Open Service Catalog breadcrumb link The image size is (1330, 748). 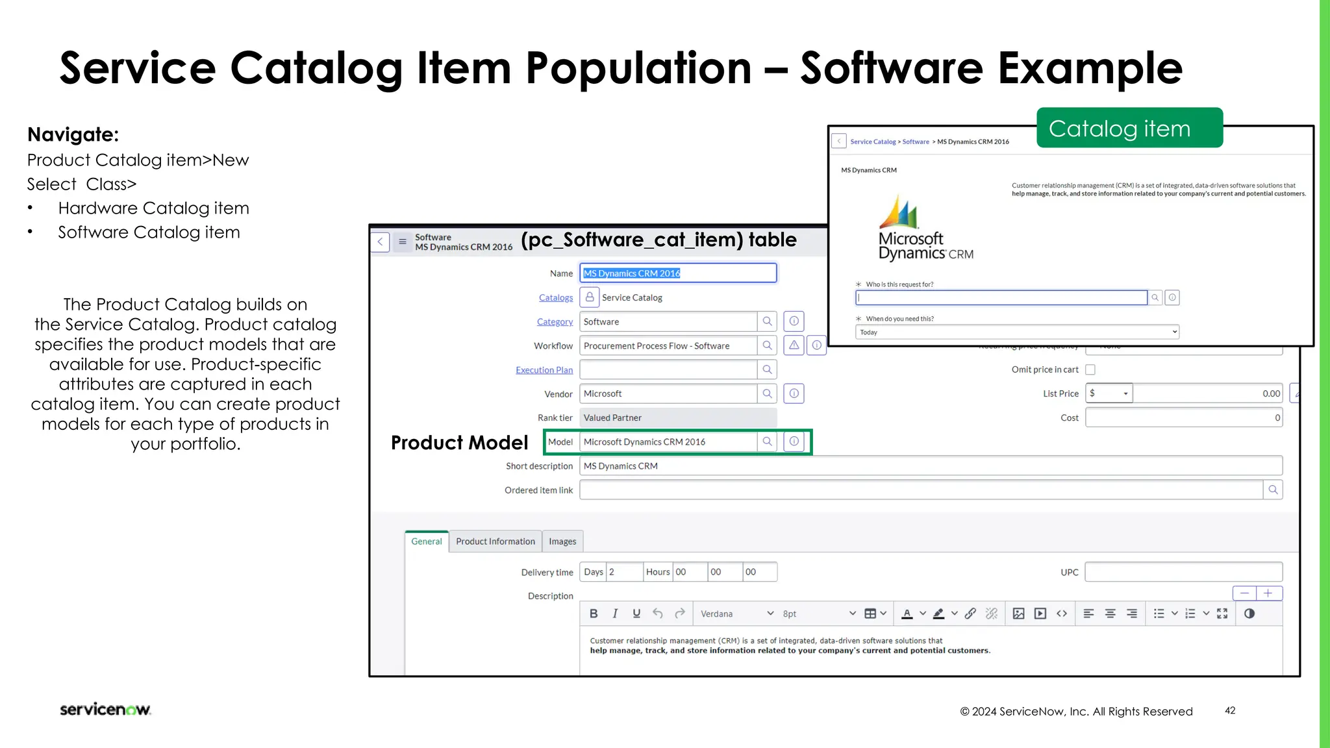click(x=873, y=142)
